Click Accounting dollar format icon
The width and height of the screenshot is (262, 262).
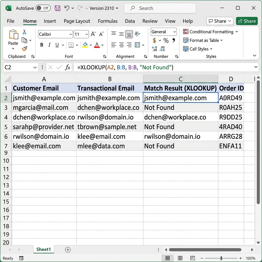point(154,40)
